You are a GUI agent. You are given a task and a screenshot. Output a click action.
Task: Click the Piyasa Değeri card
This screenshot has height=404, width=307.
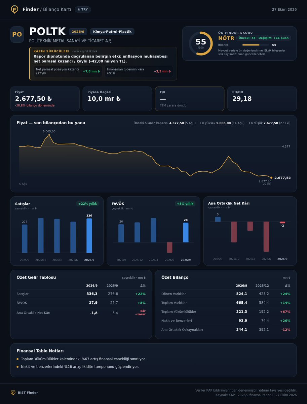pos(117,99)
